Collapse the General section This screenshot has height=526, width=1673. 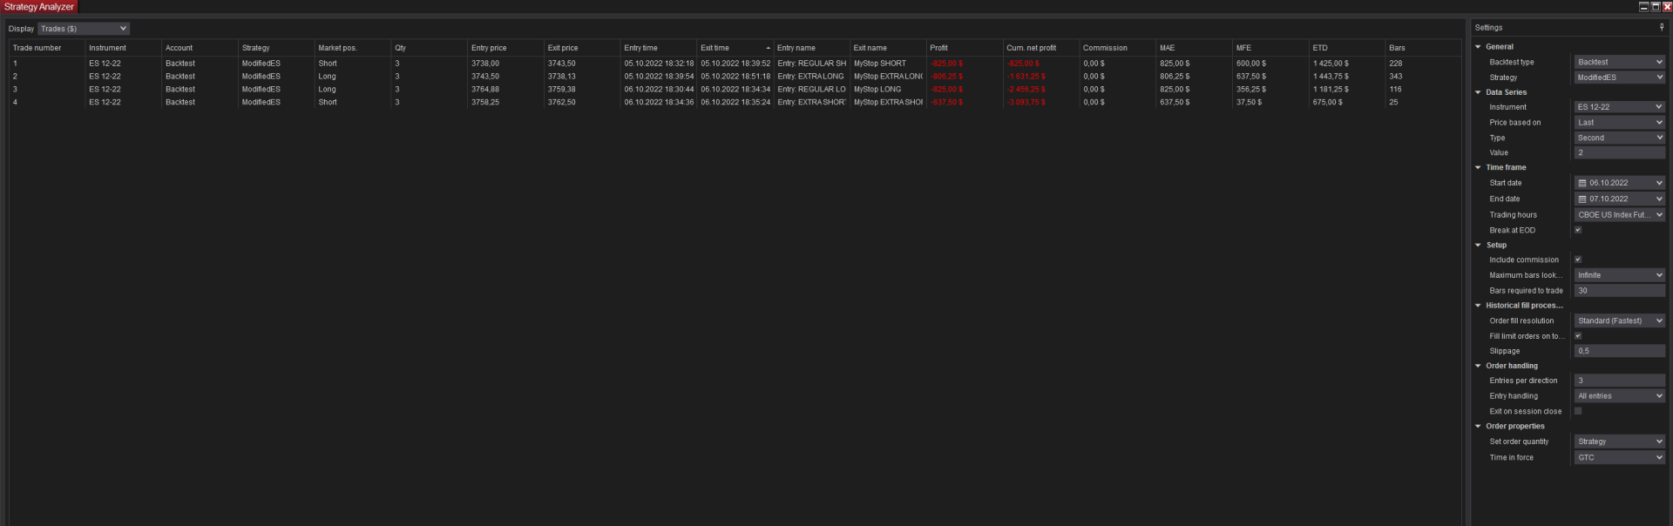click(1478, 47)
